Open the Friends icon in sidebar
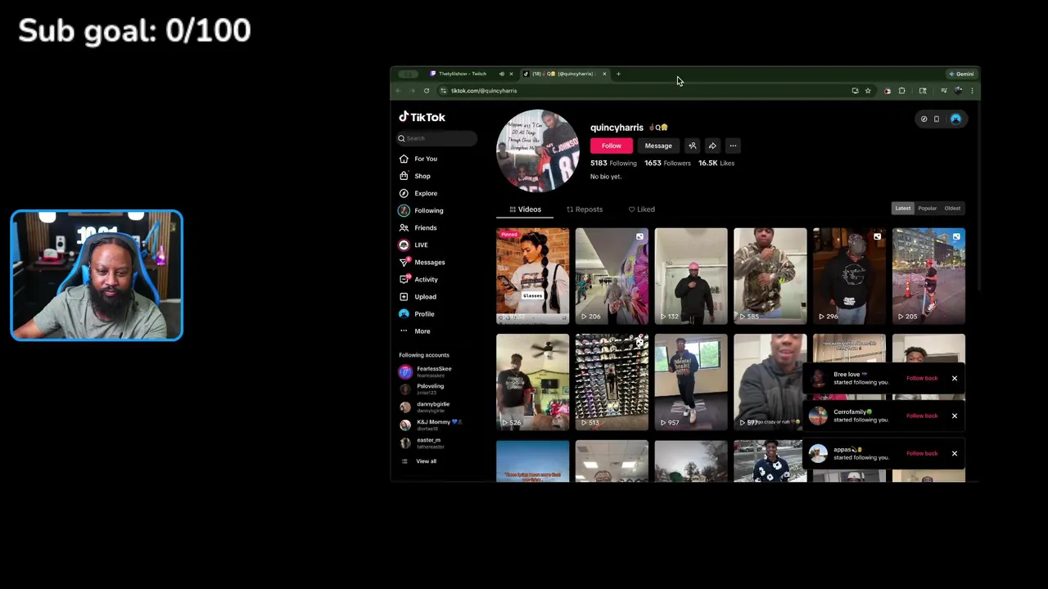The image size is (1048, 589). point(404,227)
